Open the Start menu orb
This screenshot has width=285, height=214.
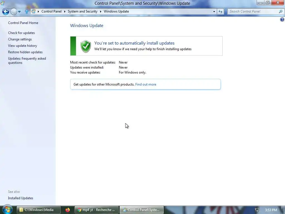[x=7, y=210]
